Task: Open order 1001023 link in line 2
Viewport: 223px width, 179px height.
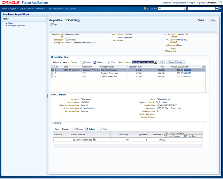Action: (187, 73)
